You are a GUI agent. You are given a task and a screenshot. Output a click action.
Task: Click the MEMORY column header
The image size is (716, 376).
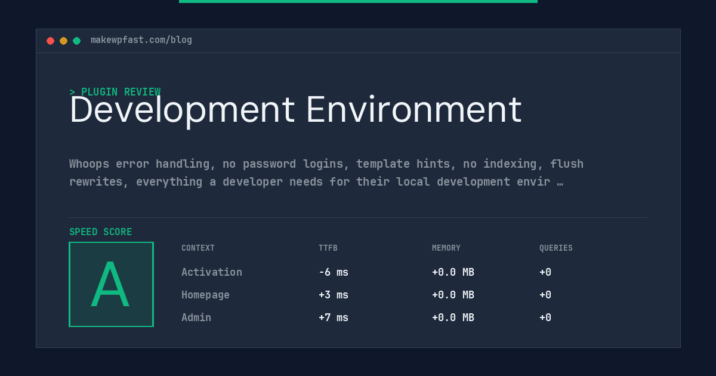pos(446,248)
